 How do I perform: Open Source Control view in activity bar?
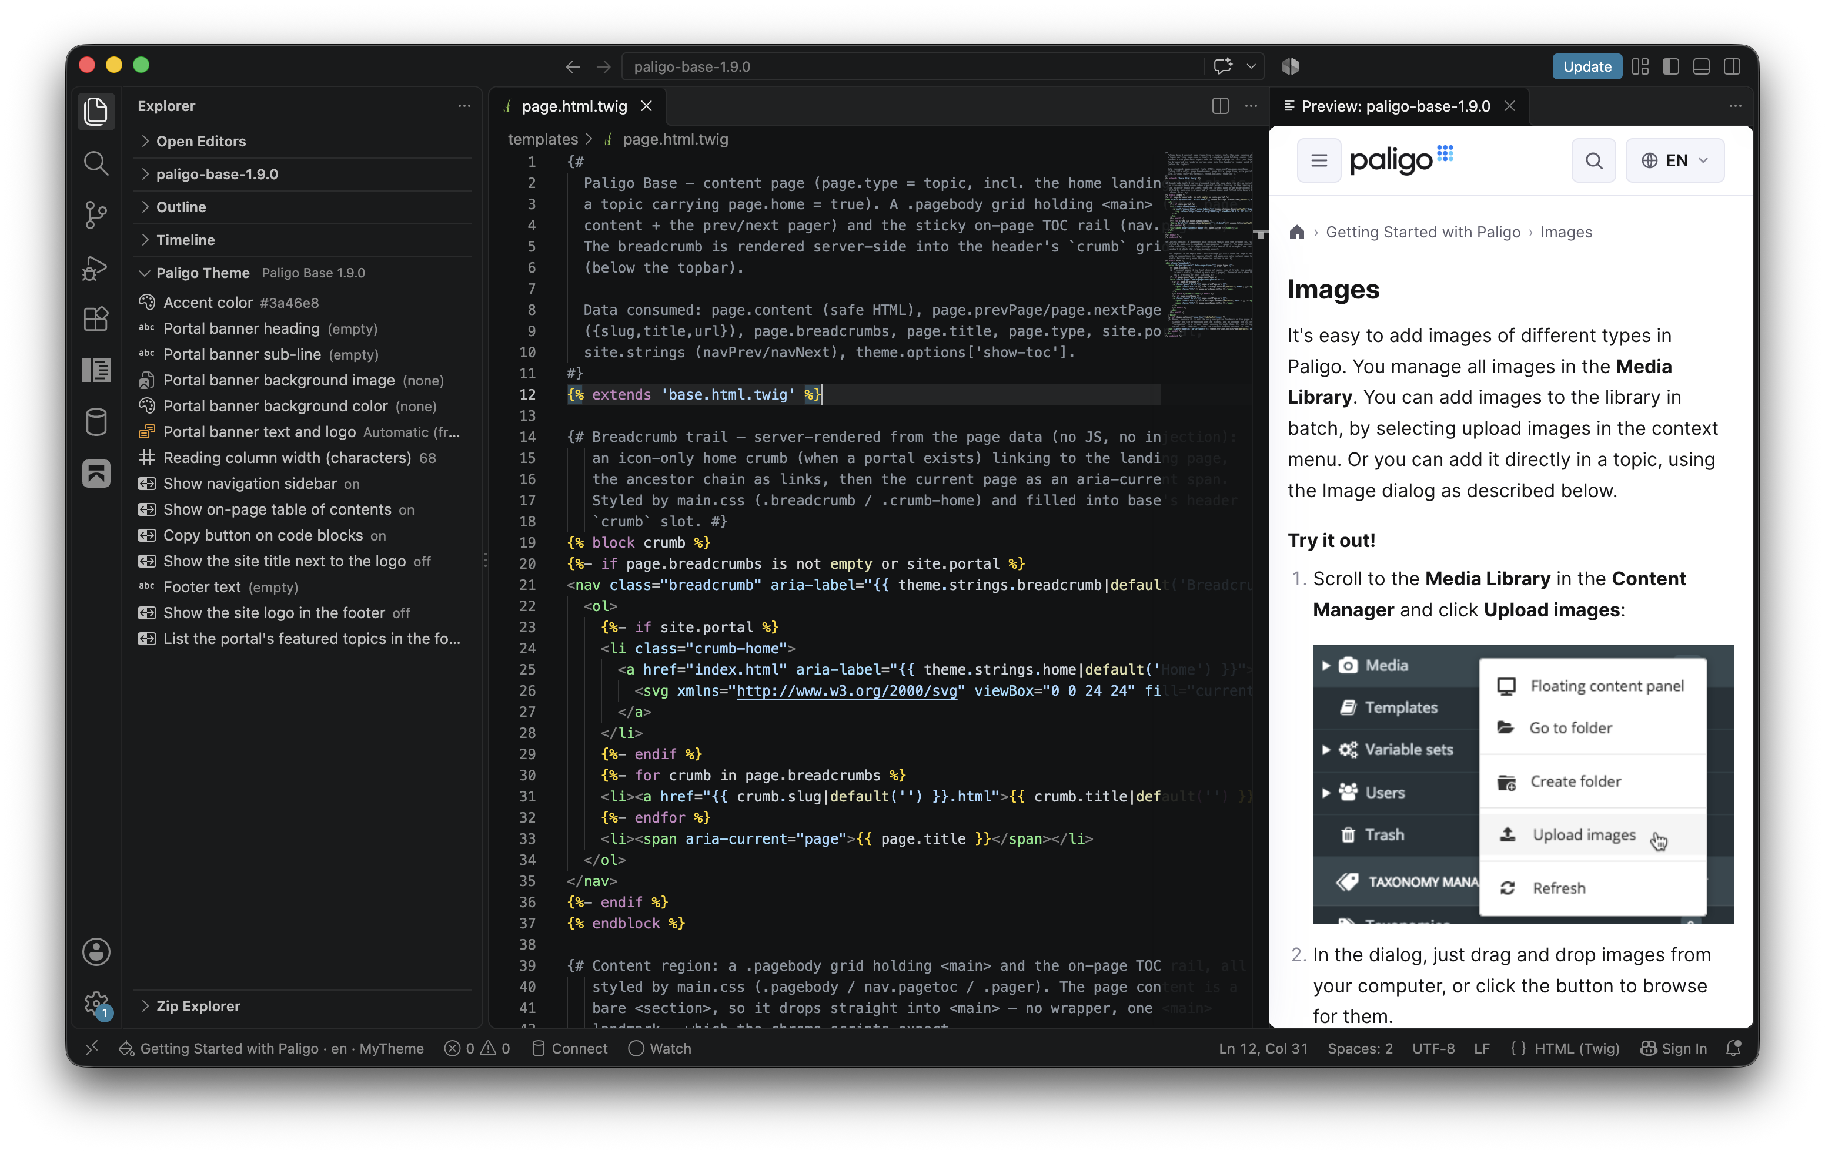[x=96, y=215]
